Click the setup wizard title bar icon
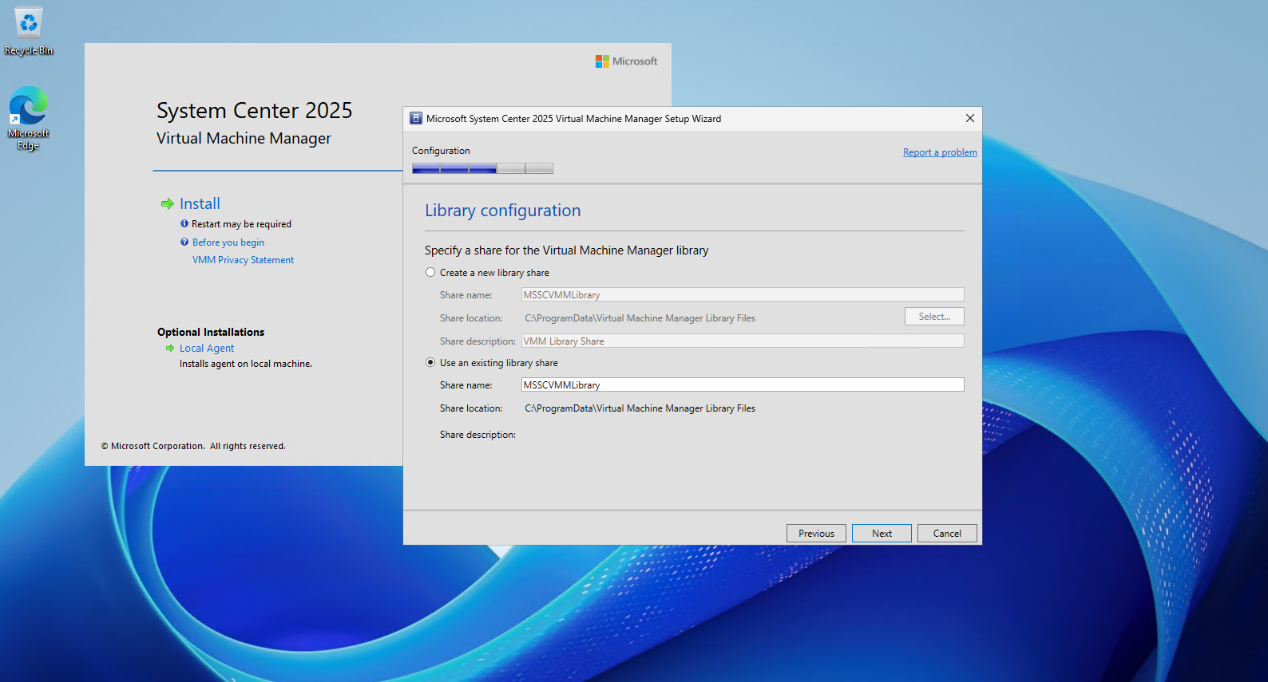 pyautogui.click(x=416, y=119)
